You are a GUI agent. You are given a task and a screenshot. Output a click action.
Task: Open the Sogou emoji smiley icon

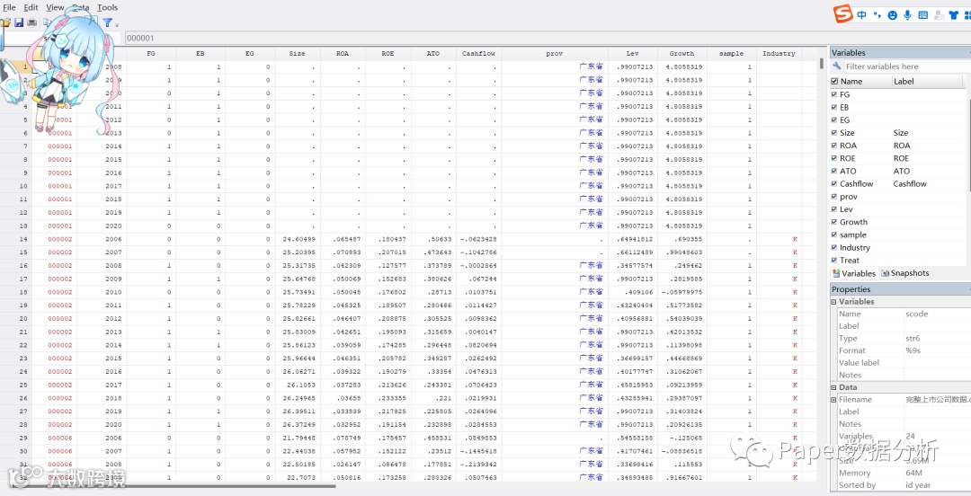click(x=893, y=15)
